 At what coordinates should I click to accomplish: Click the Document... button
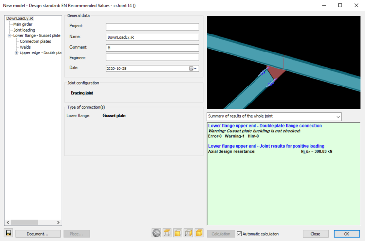coord(38,234)
